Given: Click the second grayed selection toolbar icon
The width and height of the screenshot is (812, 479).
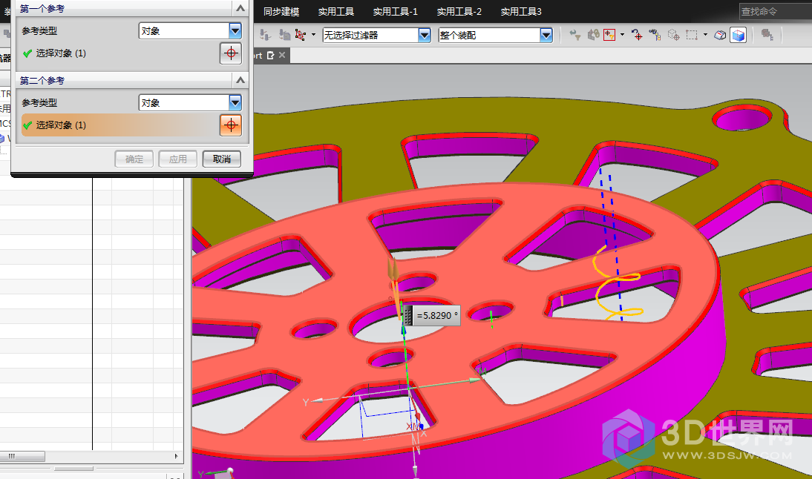Looking at the screenshot, I should click(284, 35).
